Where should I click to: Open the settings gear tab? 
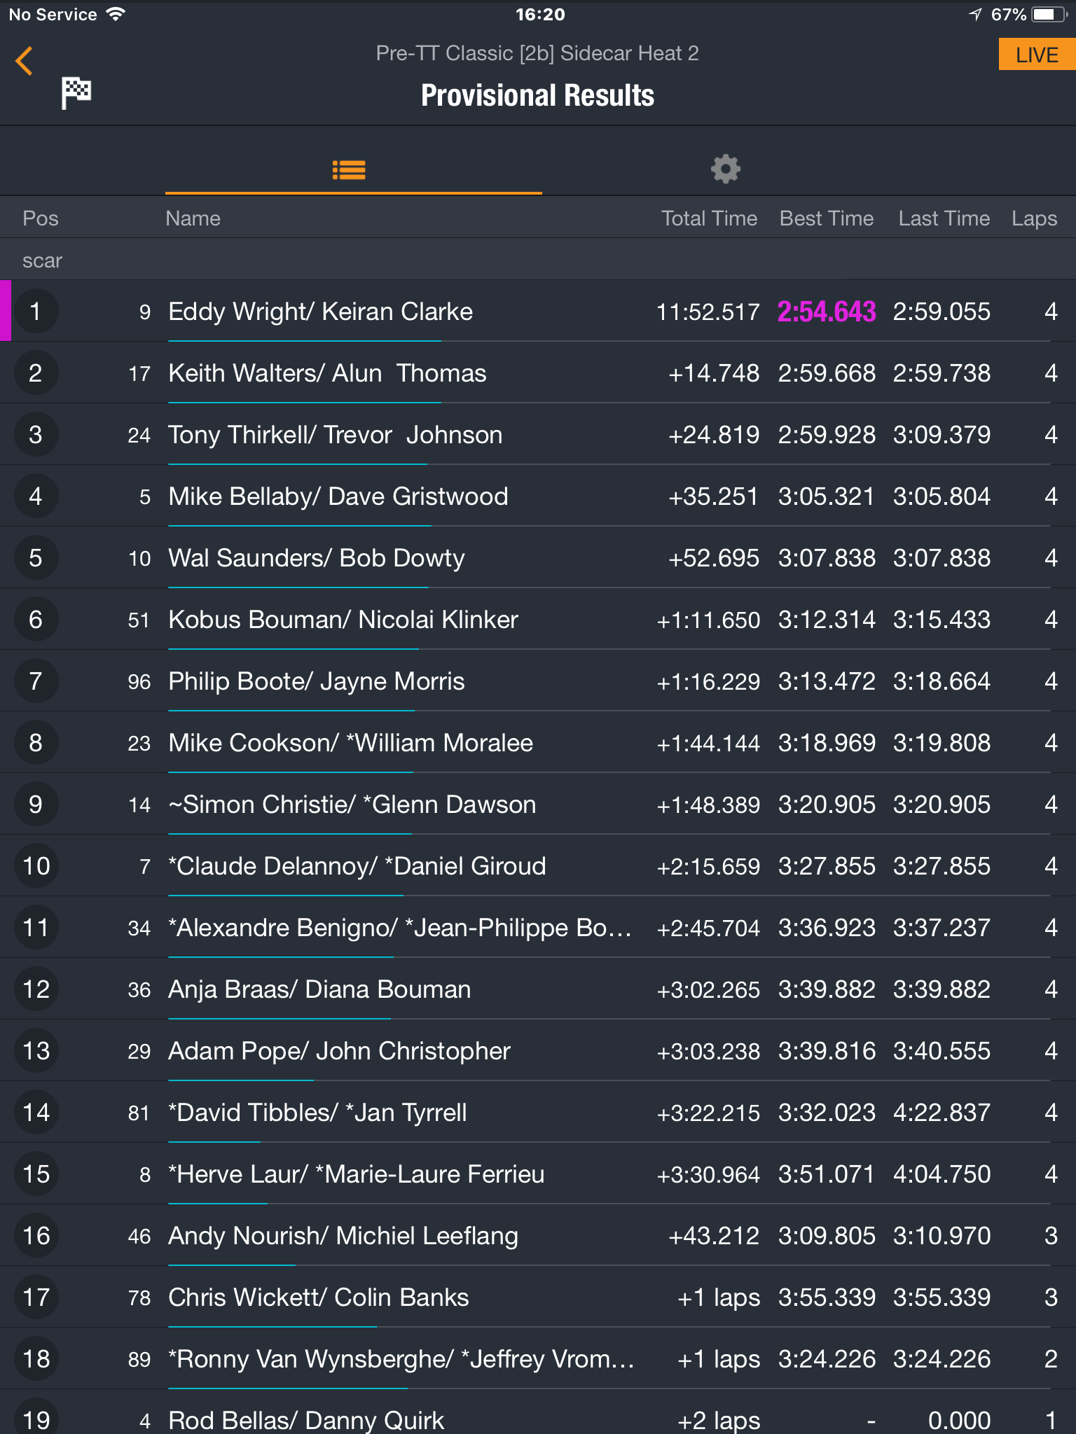click(x=725, y=169)
